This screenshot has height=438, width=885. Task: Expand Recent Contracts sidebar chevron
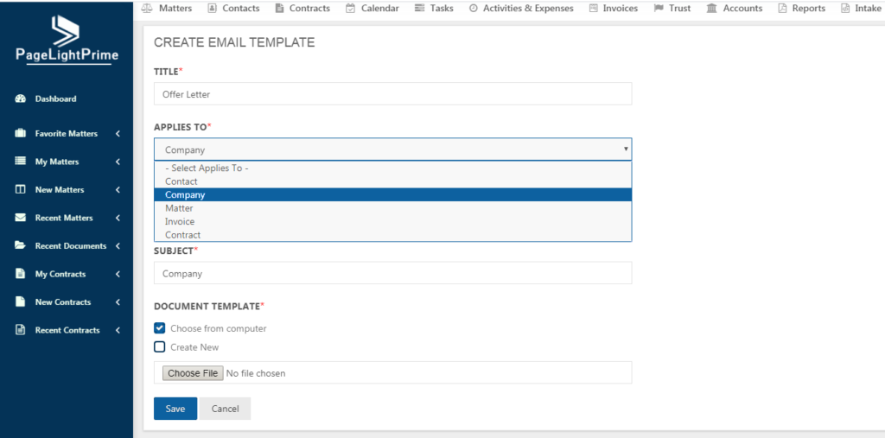pos(118,330)
